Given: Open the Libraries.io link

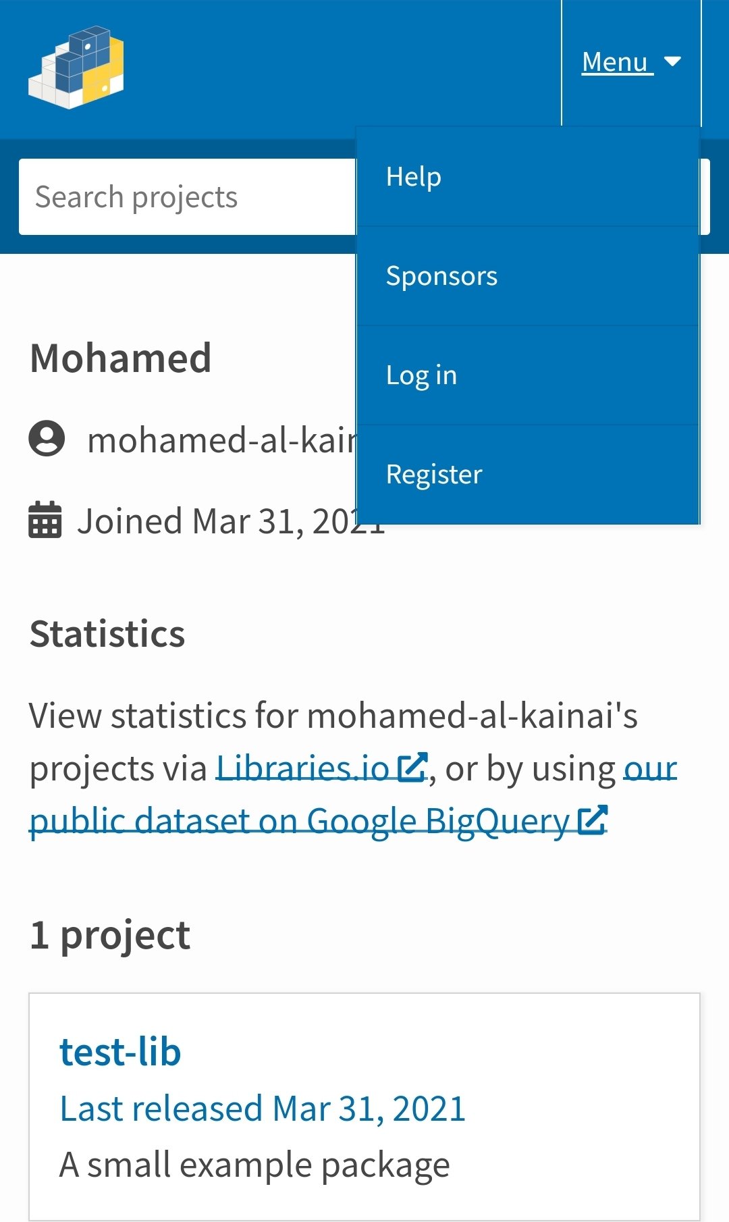Looking at the screenshot, I should tap(302, 768).
